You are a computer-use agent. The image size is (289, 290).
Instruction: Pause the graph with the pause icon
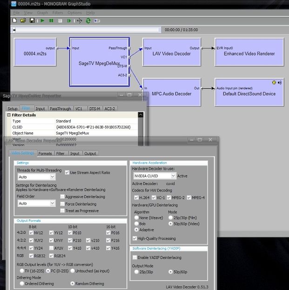[x=51, y=21]
